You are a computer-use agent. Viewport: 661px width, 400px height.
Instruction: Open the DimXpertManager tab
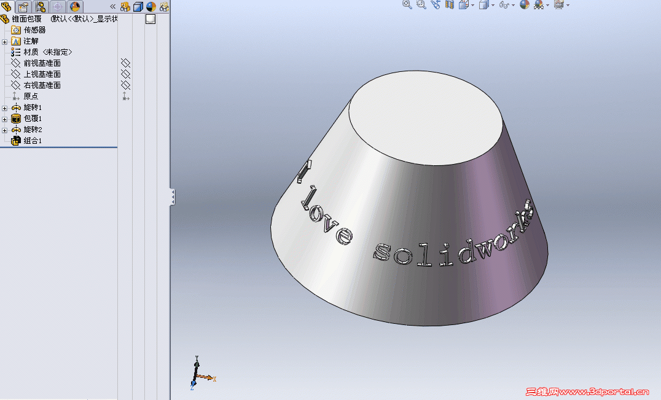tap(58, 6)
